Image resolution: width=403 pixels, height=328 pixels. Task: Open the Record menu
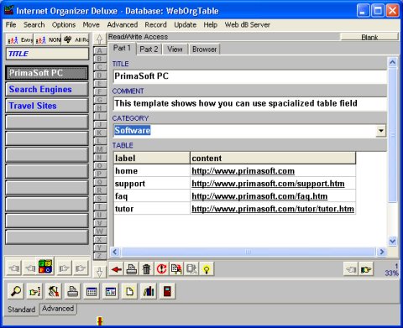(x=155, y=24)
